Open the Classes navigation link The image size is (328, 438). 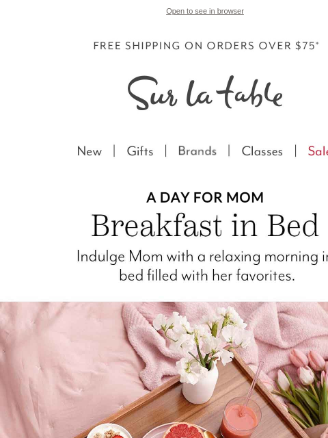click(262, 151)
